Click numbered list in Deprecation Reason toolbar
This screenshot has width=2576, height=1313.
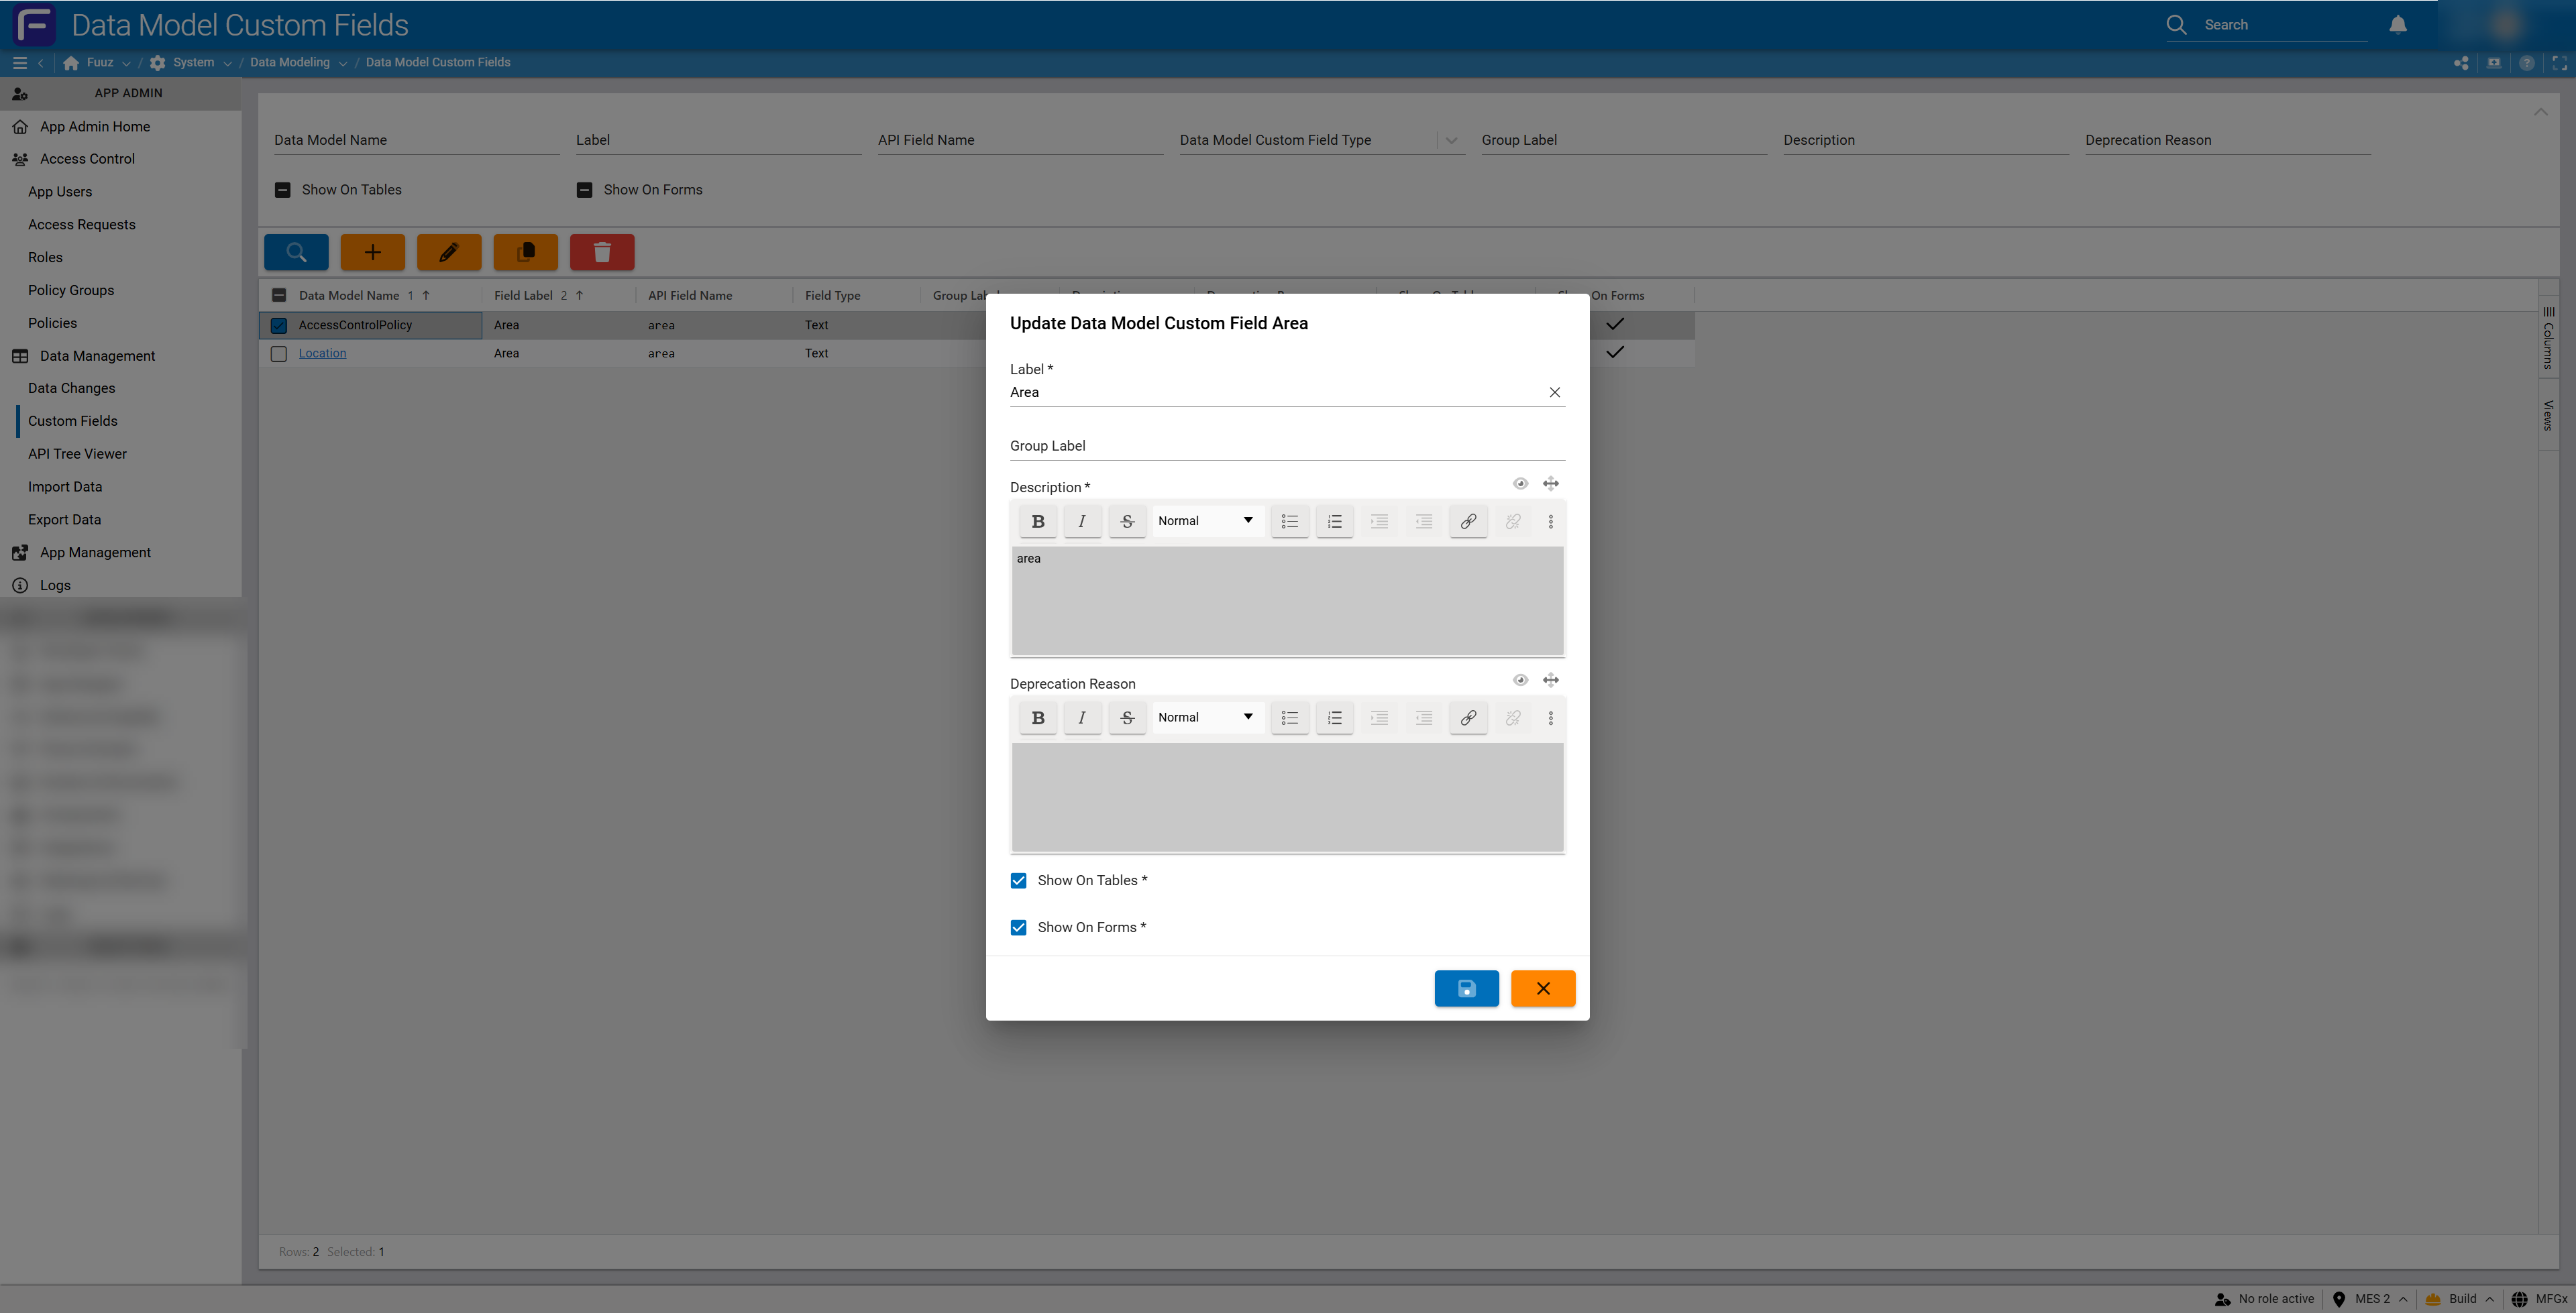click(x=1334, y=718)
